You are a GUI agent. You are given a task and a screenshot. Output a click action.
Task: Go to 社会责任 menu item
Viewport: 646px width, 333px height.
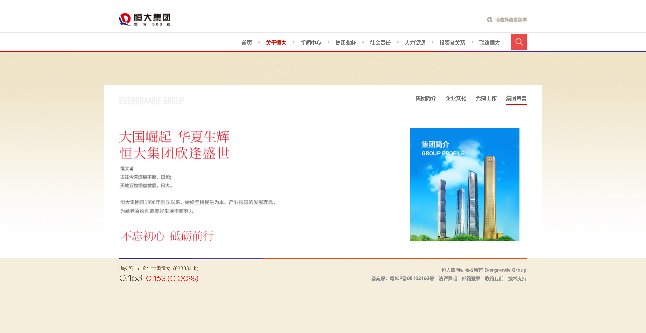coord(380,43)
